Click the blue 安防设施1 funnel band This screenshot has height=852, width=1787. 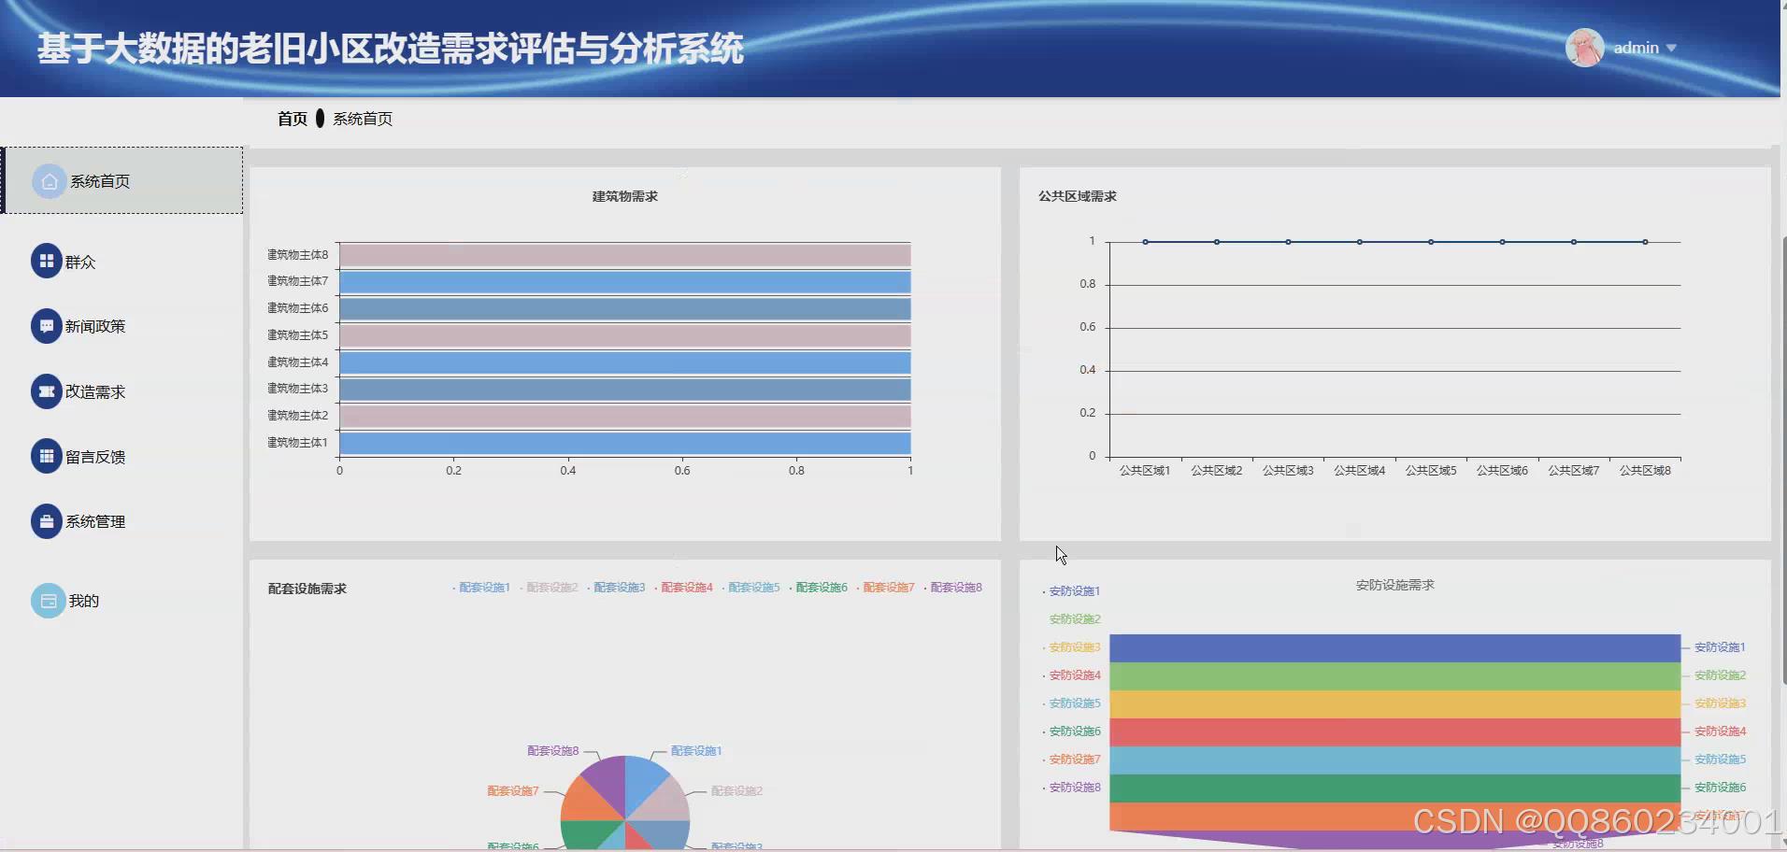[x=1394, y=648]
